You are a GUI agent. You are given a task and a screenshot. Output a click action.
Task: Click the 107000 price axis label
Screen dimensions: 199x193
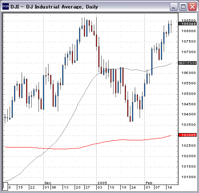click(189, 52)
